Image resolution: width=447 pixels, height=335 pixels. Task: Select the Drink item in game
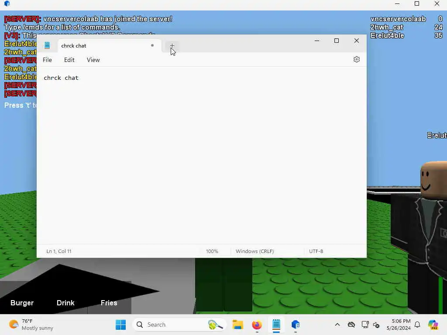[65, 303]
